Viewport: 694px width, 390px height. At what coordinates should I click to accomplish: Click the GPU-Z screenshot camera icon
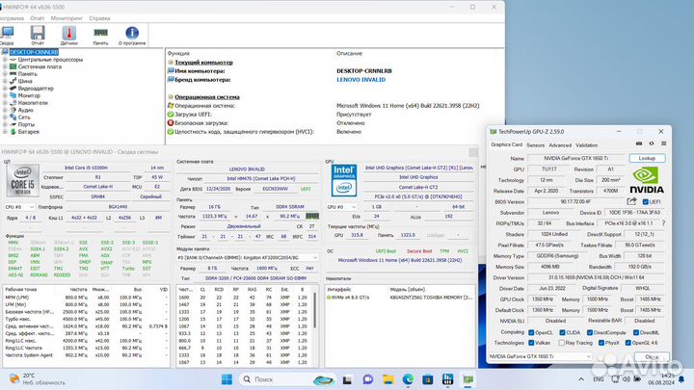point(639,143)
